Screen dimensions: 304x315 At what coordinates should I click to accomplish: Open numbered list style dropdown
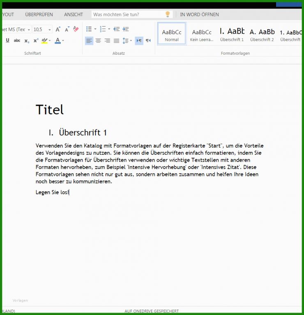[x=109, y=29]
